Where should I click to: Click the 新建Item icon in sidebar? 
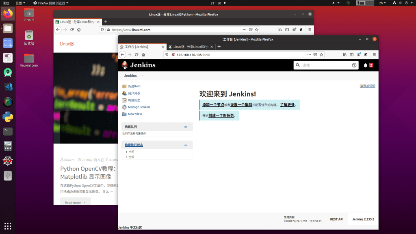click(x=124, y=86)
